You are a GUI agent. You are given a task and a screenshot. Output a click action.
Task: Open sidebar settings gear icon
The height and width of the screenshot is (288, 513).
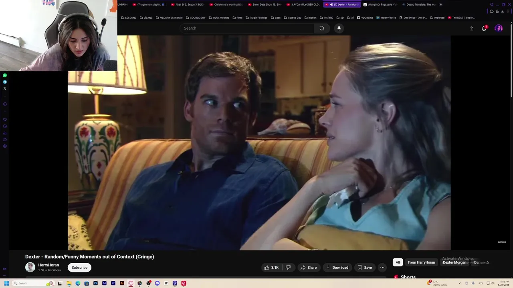5,146
